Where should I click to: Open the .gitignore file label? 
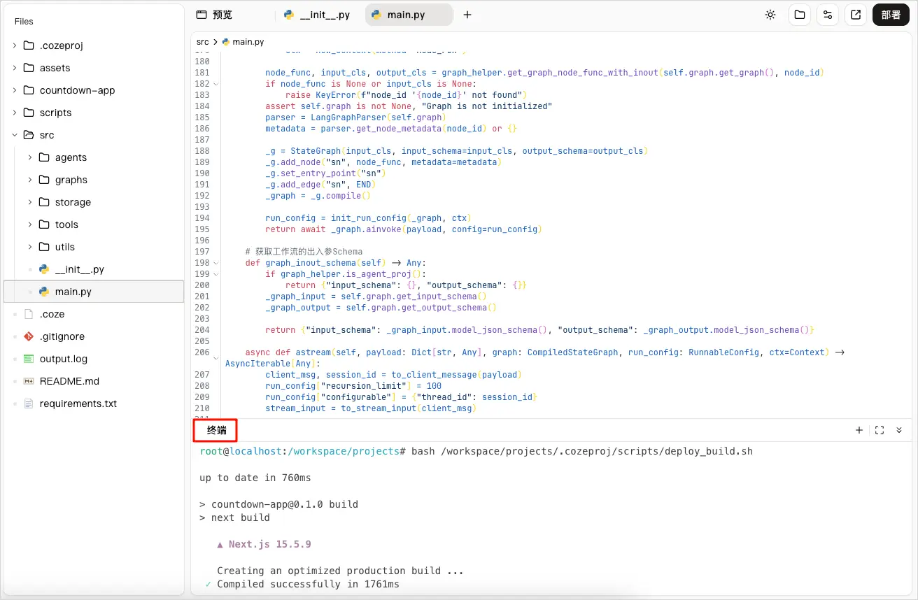tap(62, 336)
